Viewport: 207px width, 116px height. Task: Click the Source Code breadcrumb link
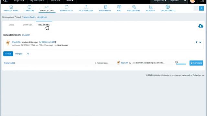click(29, 17)
